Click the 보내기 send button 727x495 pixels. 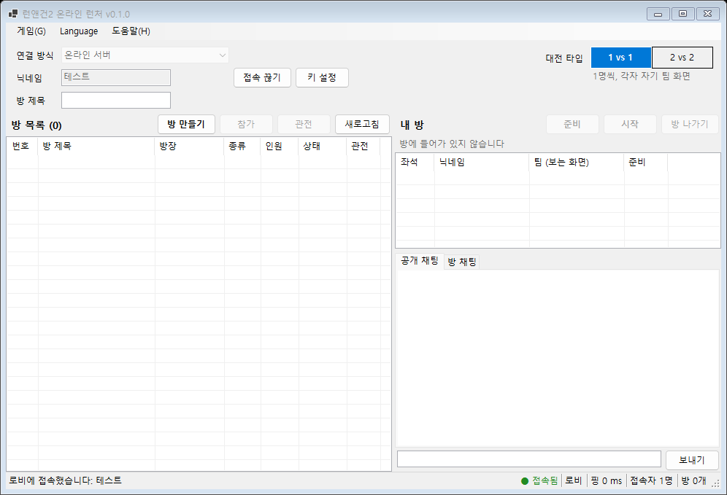[692, 460]
